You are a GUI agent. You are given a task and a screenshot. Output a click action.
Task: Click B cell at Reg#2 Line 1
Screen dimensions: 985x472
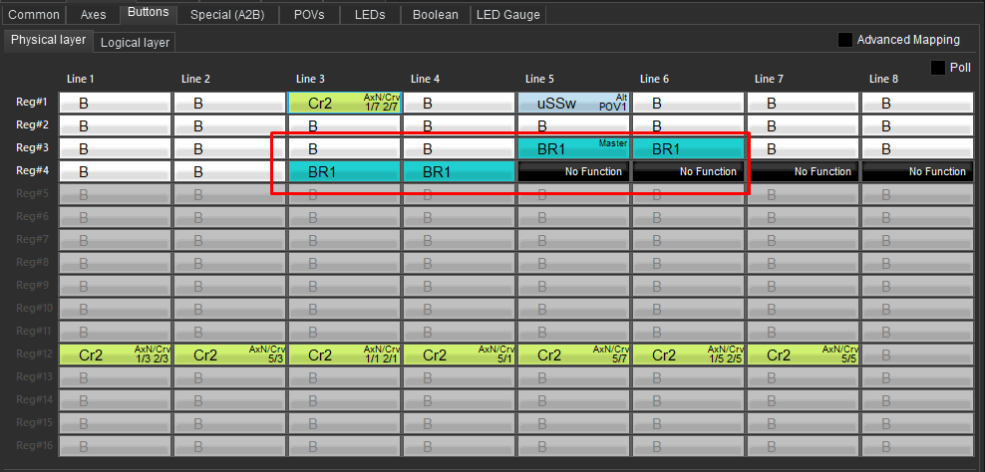(116, 125)
